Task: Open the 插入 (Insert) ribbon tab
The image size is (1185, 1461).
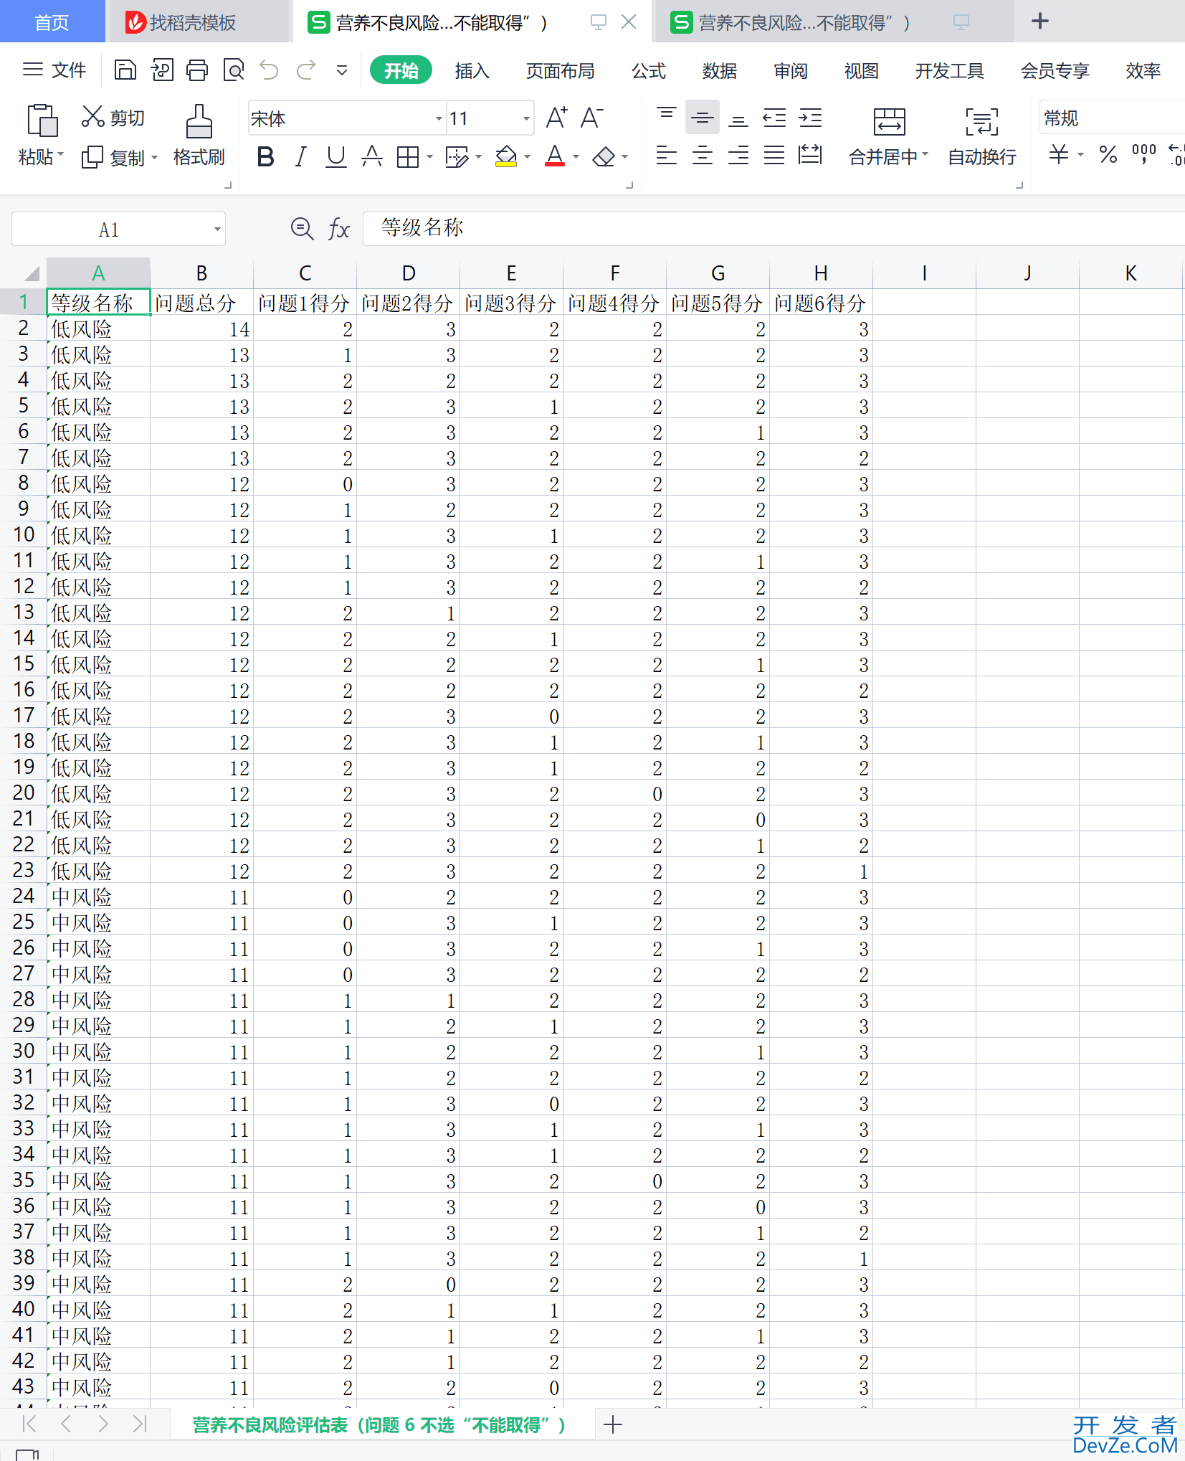Action: pos(472,70)
